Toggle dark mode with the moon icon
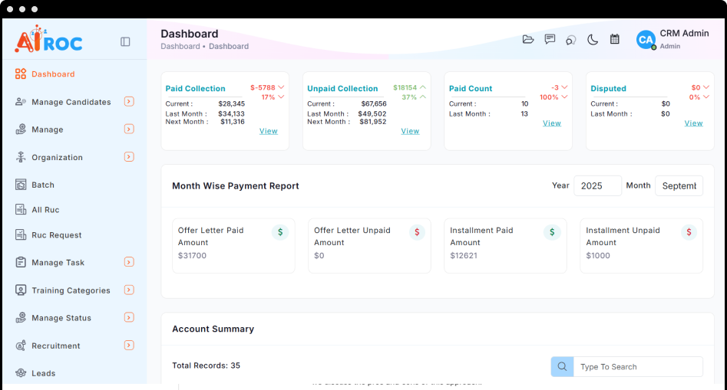 (593, 40)
